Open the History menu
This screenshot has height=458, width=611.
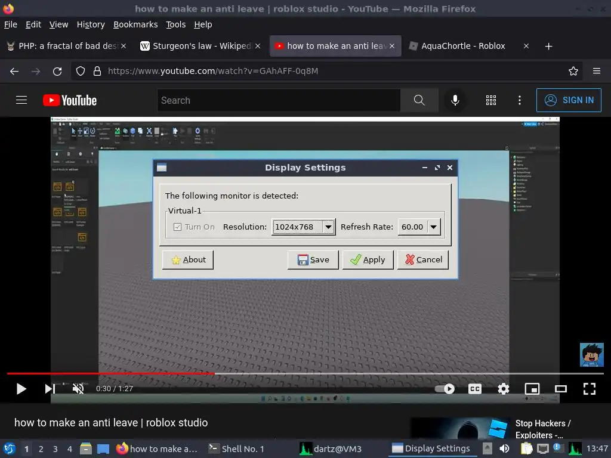point(91,24)
